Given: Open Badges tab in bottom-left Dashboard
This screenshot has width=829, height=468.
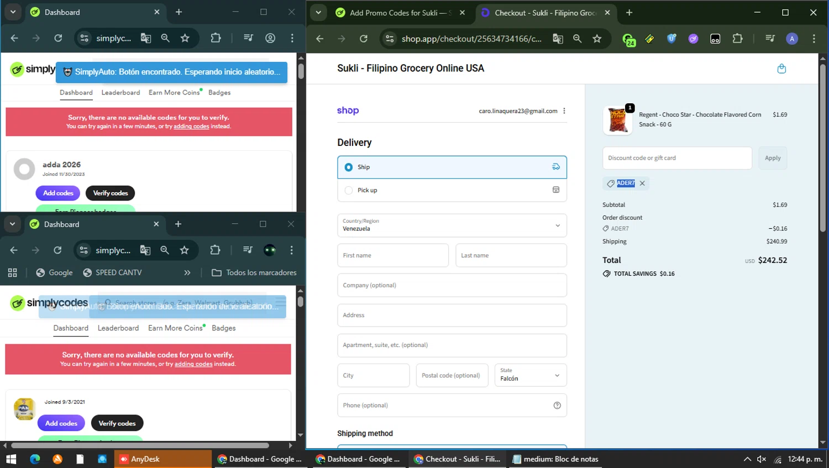Looking at the screenshot, I should (223, 328).
